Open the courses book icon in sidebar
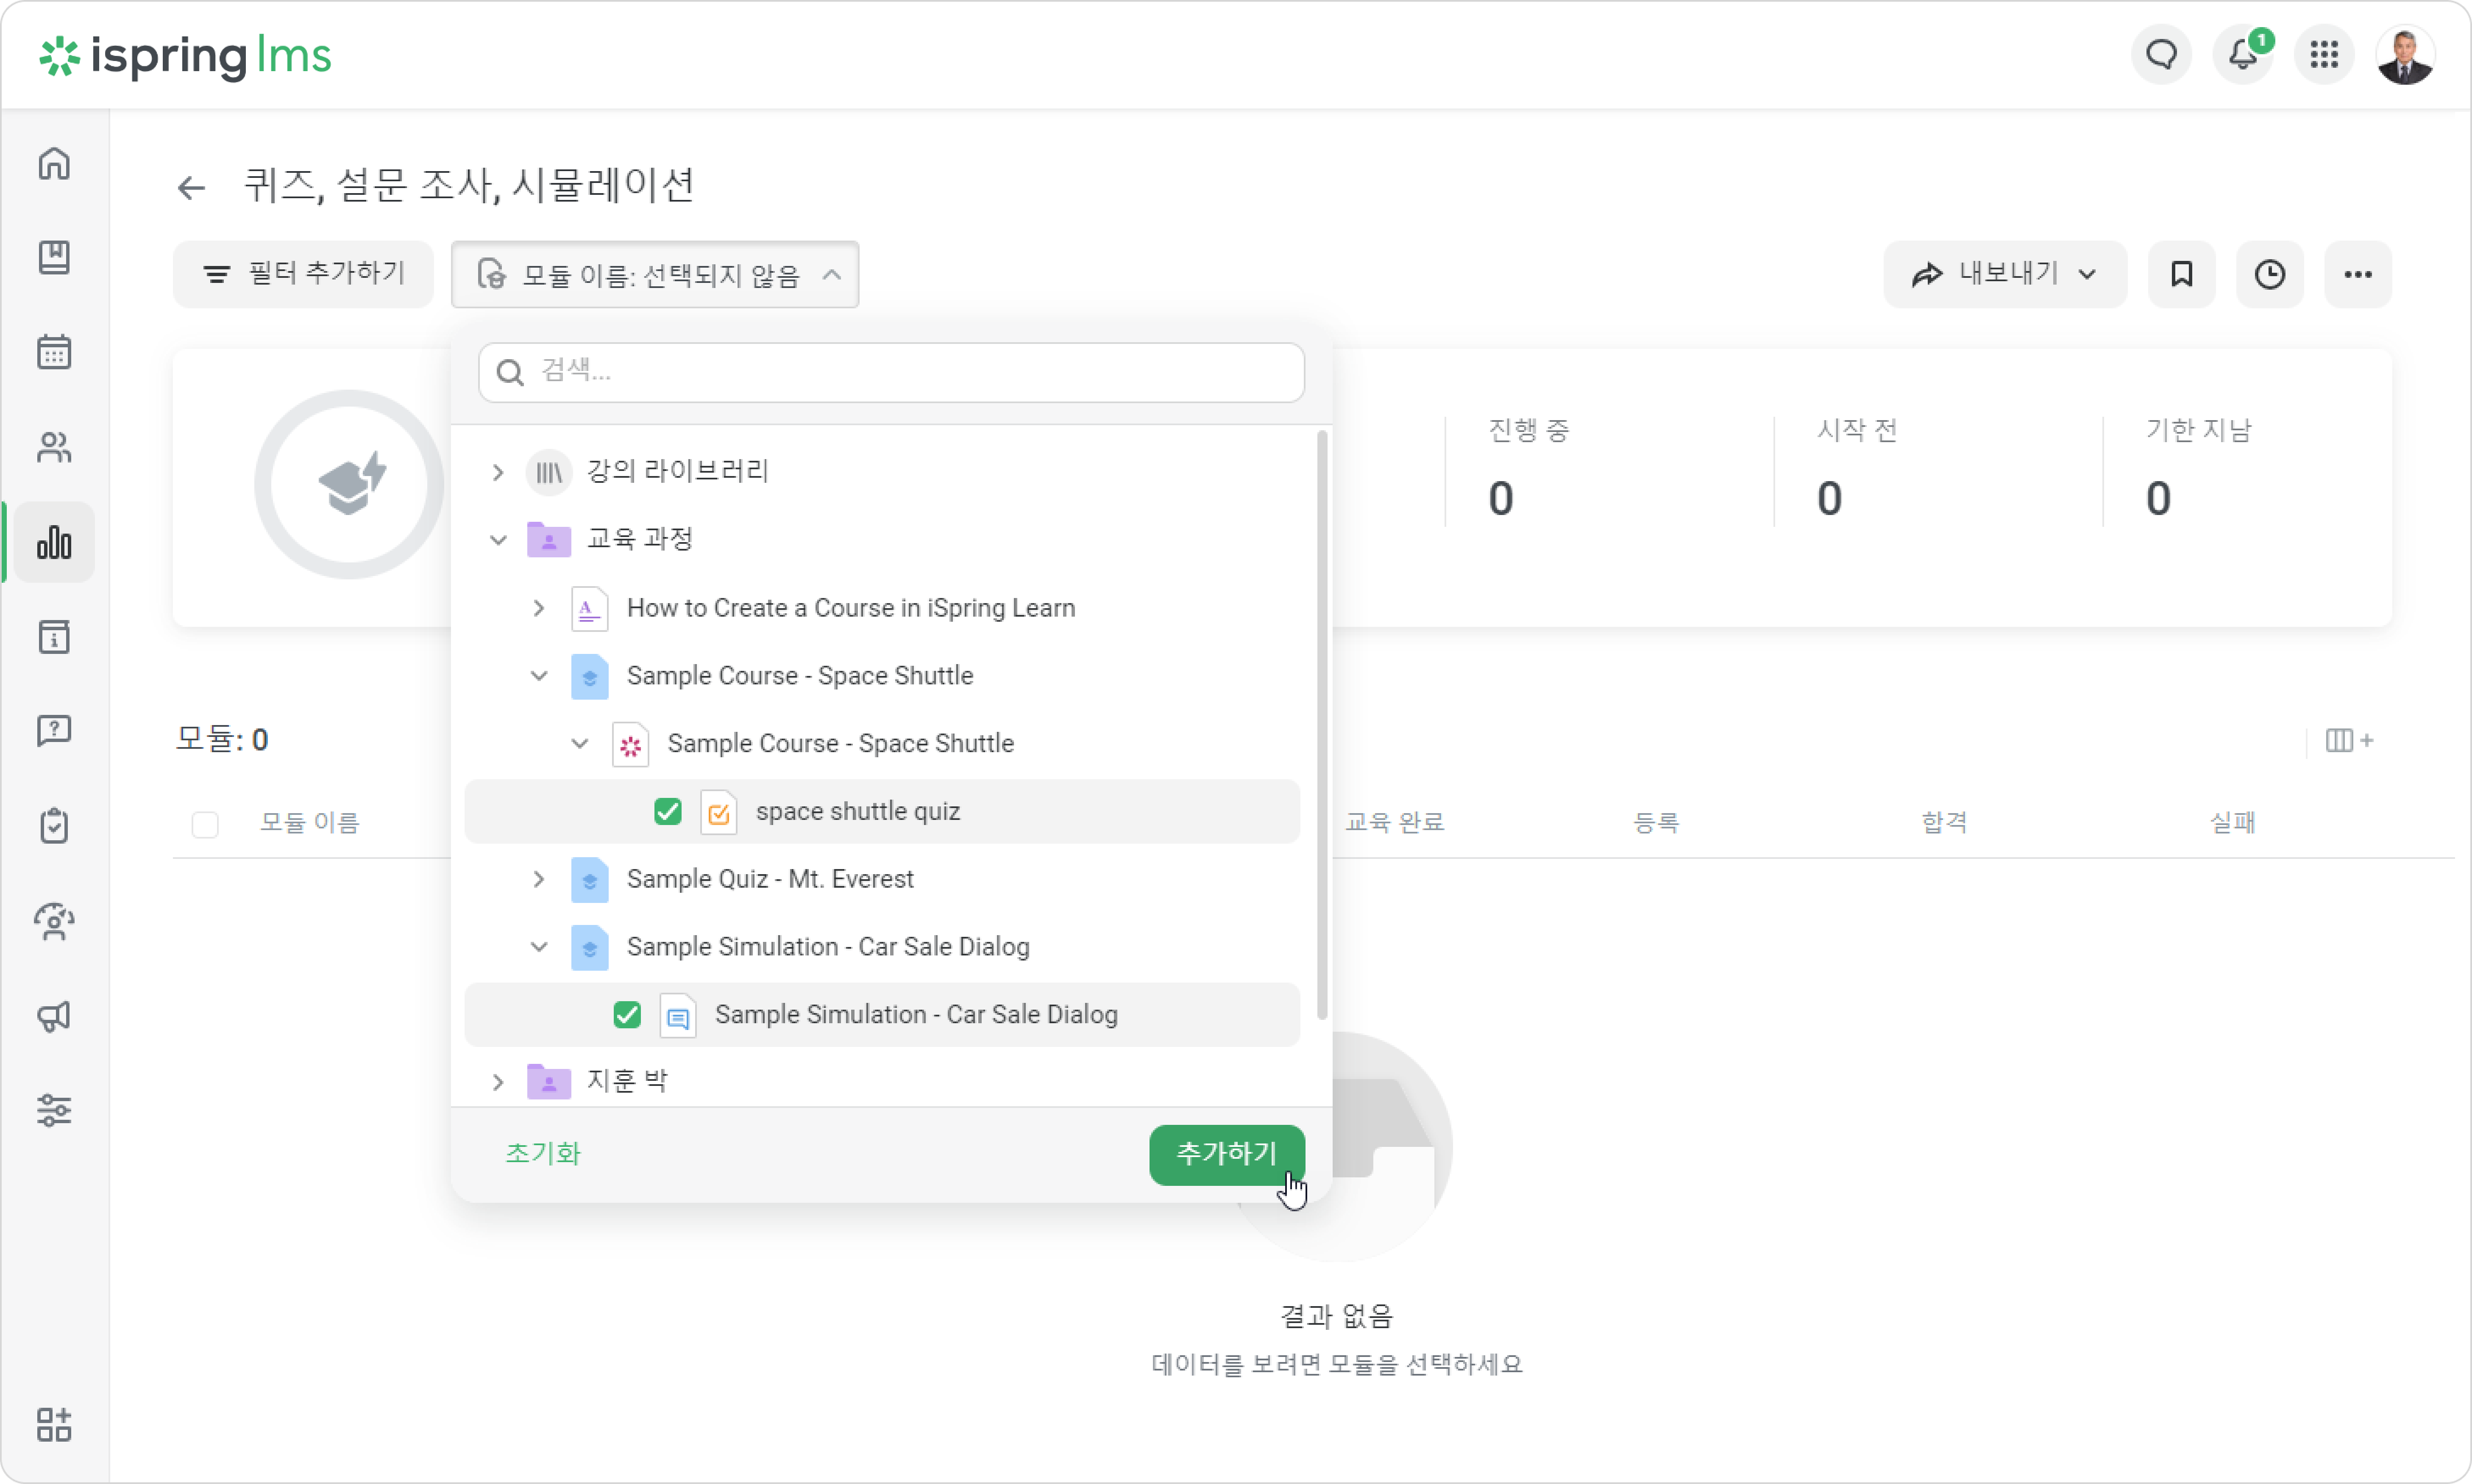This screenshot has width=2472, height=1484. tap(54, 257)
